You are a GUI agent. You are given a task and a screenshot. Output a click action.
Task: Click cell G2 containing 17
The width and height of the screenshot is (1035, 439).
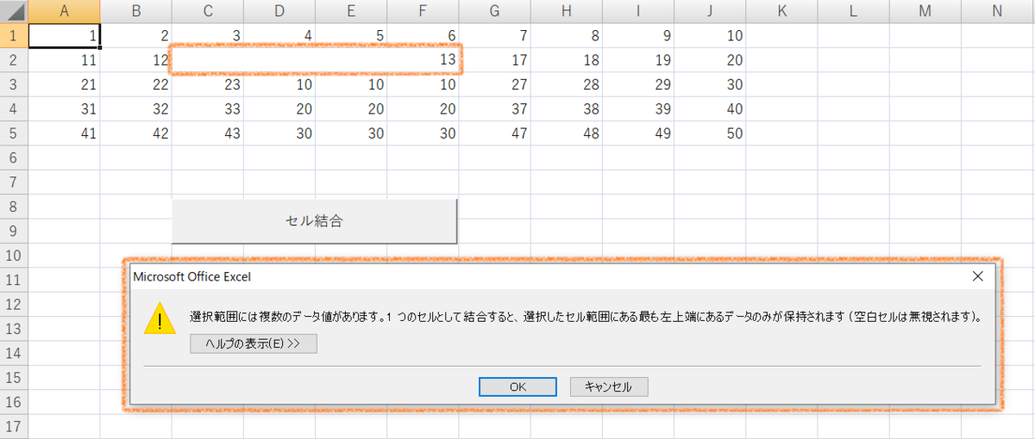(494, 60)
